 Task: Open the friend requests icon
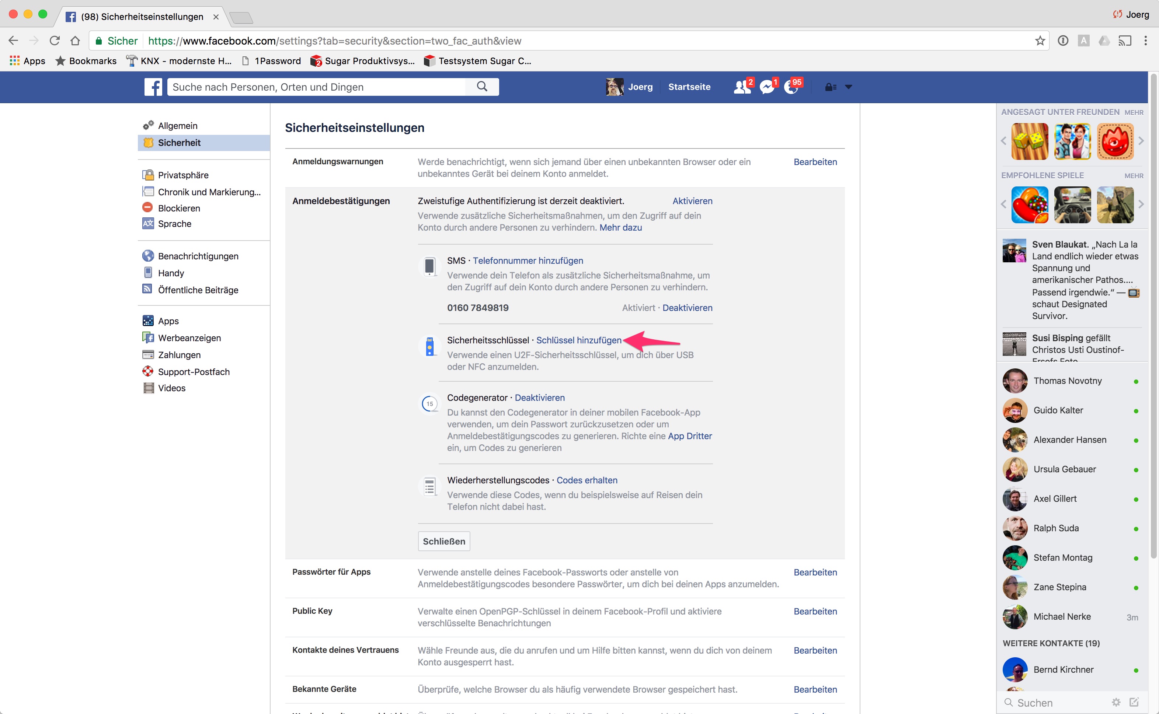pyautogui.click(x=742, y=87)
